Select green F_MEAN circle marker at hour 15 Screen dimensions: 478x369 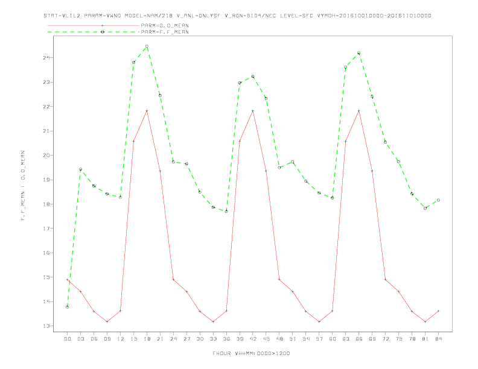(133, 63)
